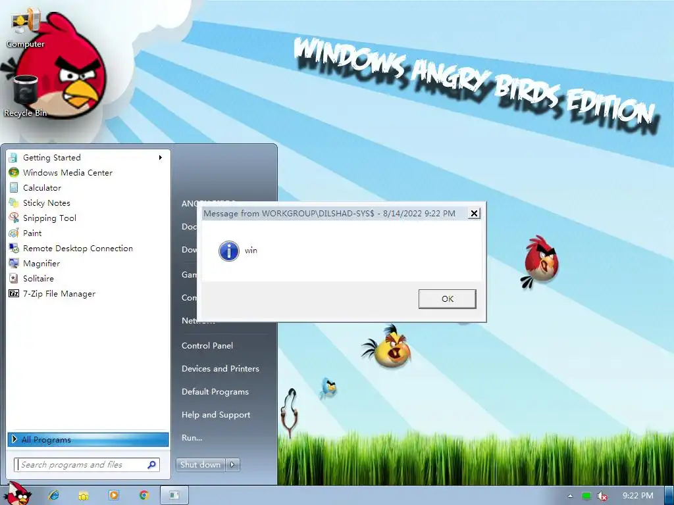This screenshot has width=674, height=505.
Task: Open the Computer desktop icon
Action: coord(26,28)
